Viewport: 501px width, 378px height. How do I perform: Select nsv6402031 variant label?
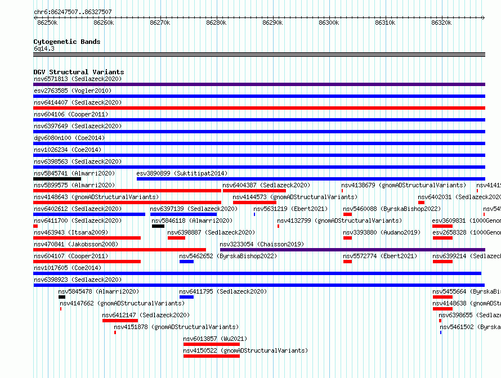pyautogui.click(x=459, y=197)
